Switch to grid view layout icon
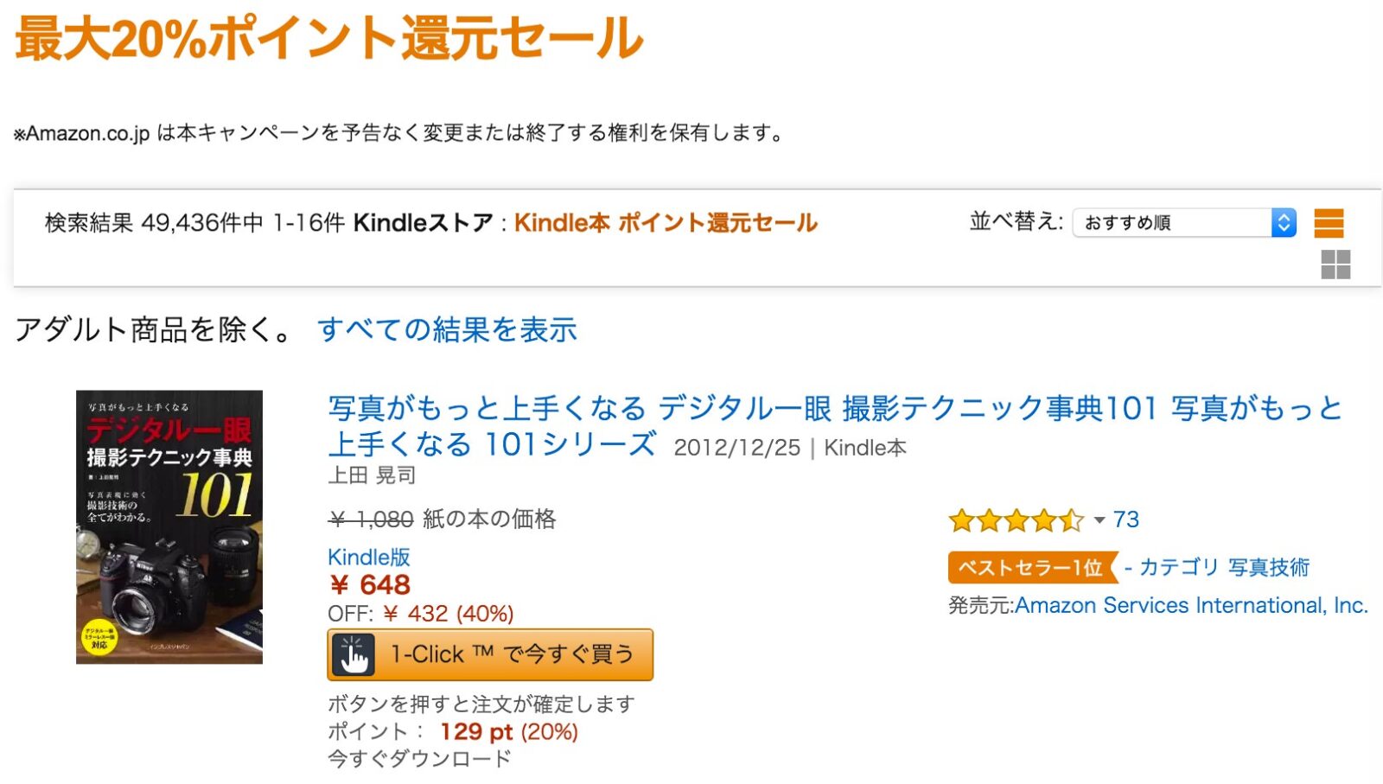 1335,265
